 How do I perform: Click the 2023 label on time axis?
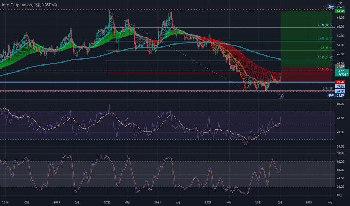pyautogui.click(x=258, y=202)
